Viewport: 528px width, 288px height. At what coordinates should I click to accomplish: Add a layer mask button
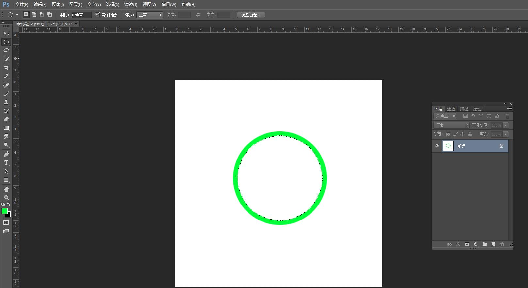pyautogui.click(x=467, y=244)
